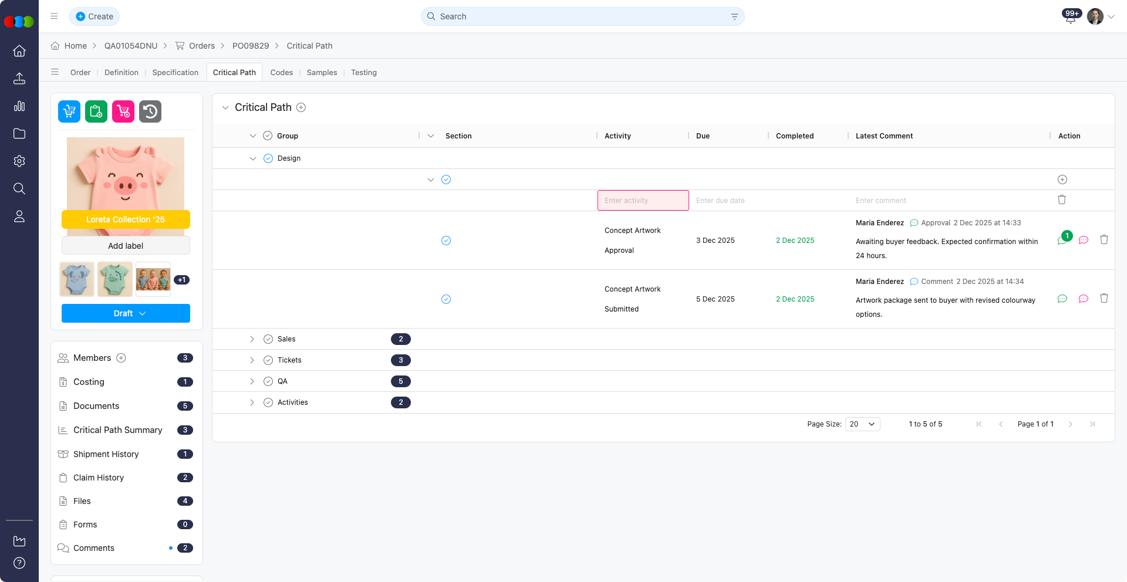
Task: Switch to the Specification tab
Action: pos(175,73)
